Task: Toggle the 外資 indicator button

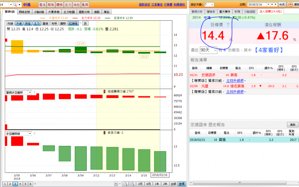Action: [x=19, y=23]
